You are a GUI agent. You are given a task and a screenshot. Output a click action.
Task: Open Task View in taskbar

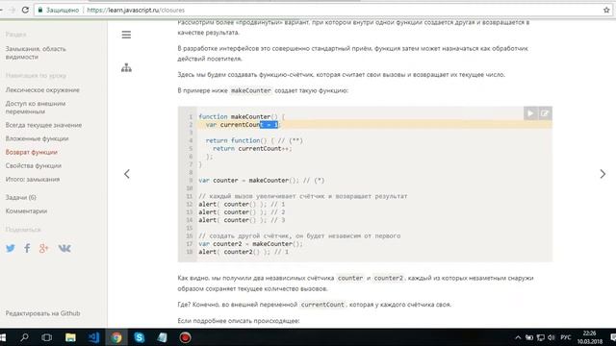coord(47,337)
